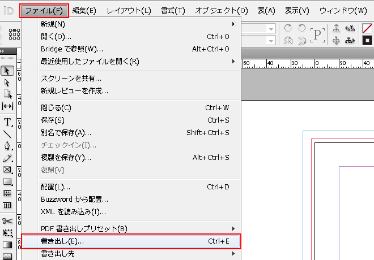Screen dimensions: 374x260
Task: Select the Type tool
Action: 8,122
